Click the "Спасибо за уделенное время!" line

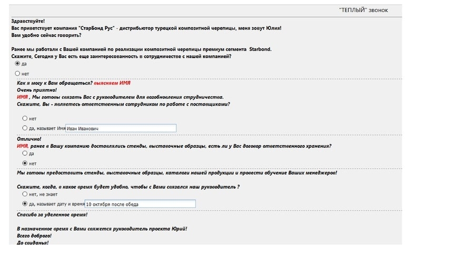pyautogui.click(x=52, y=215)
